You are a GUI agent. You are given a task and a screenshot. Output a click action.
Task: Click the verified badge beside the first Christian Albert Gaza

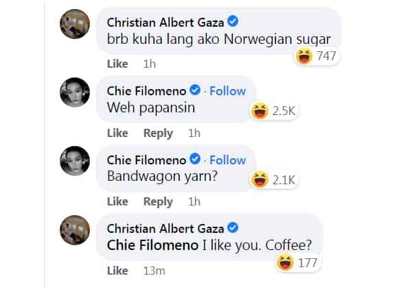(x=233, y=21)
